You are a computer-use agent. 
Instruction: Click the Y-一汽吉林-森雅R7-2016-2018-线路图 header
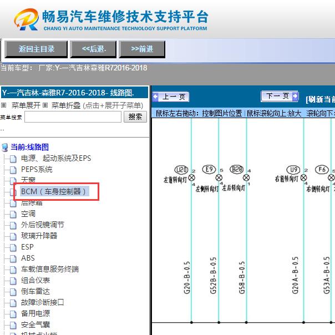pyautogui.click(x=74, y=93)
